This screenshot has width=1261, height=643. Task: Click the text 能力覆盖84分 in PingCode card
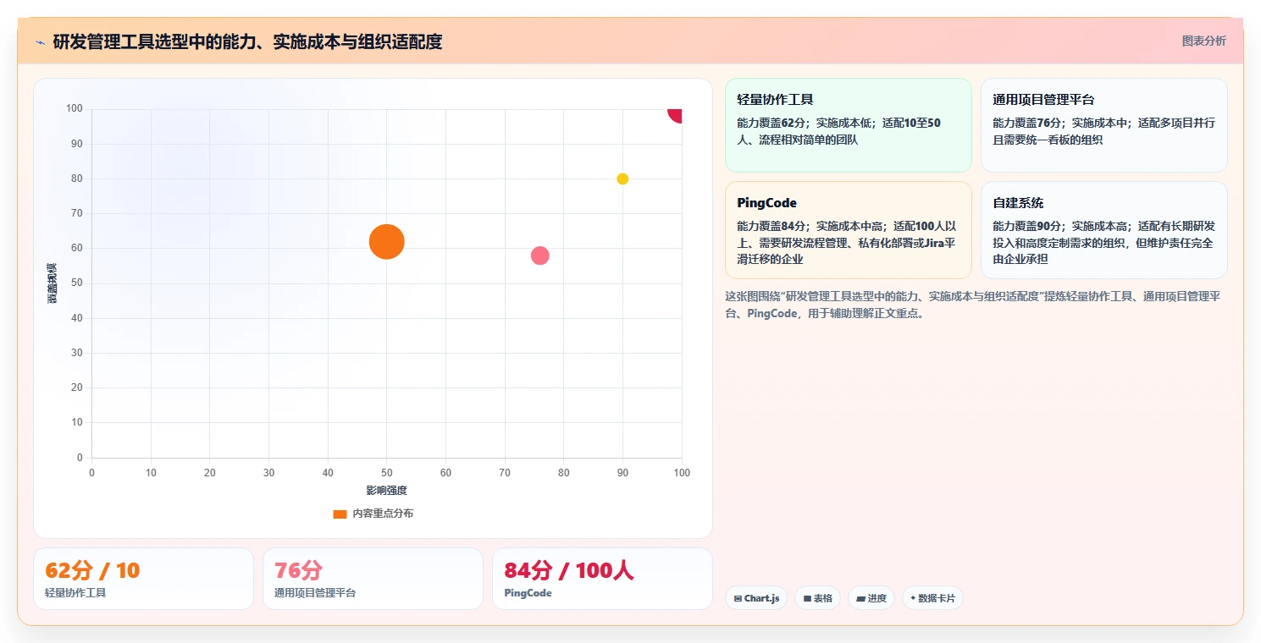click(x=772, y=227)
